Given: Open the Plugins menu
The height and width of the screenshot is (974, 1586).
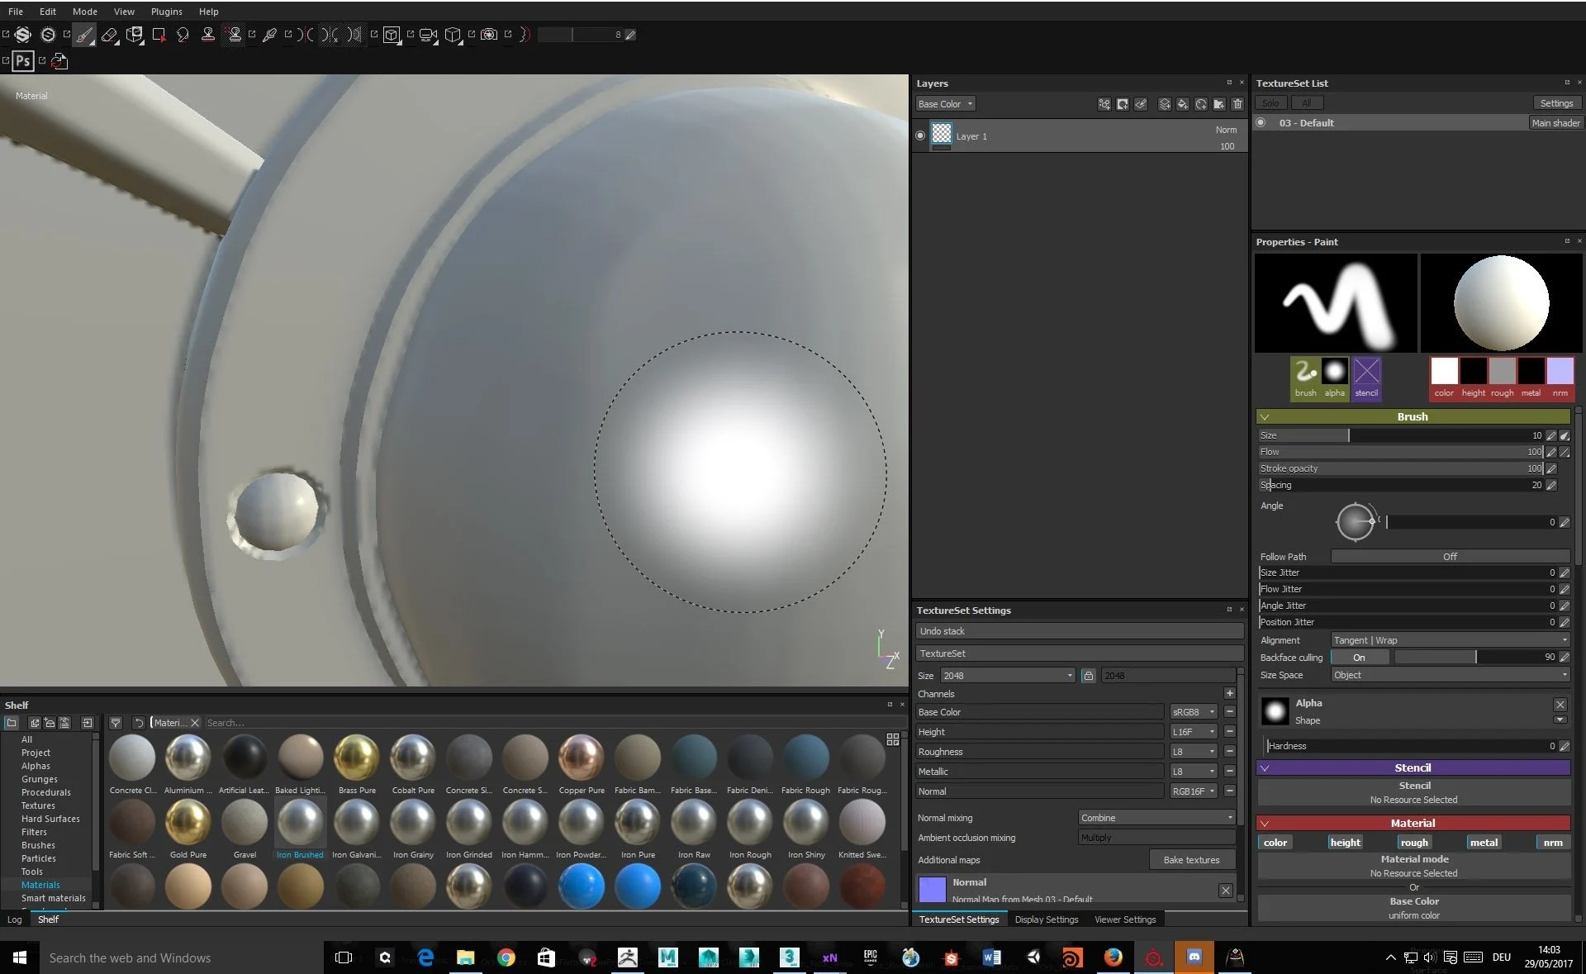Looking at the screenshot, I should (166, 11).
